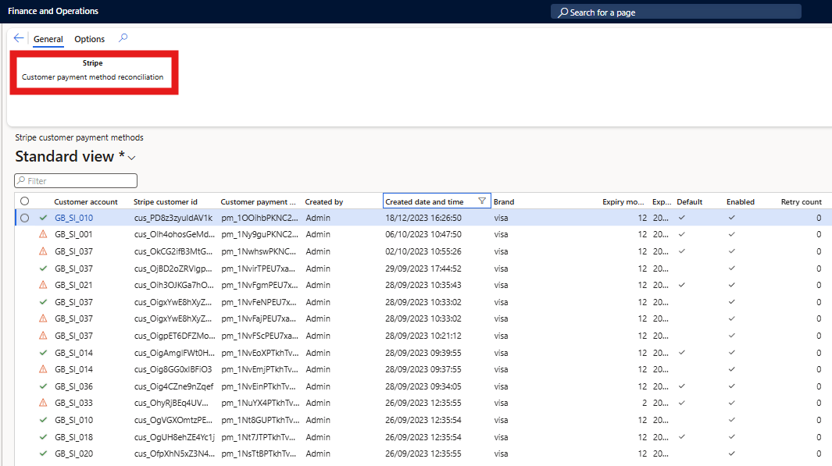Click green check for cus_OjBD2oZRVlgp row

pos(44,269)
